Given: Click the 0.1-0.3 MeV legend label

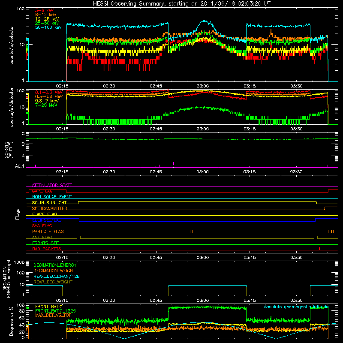Looking at the screenshot, I should point(49,92).
